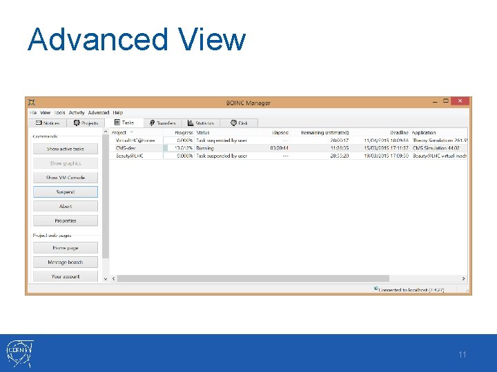Switch to the Projects tab
The image size is (497, 372).
86,123
